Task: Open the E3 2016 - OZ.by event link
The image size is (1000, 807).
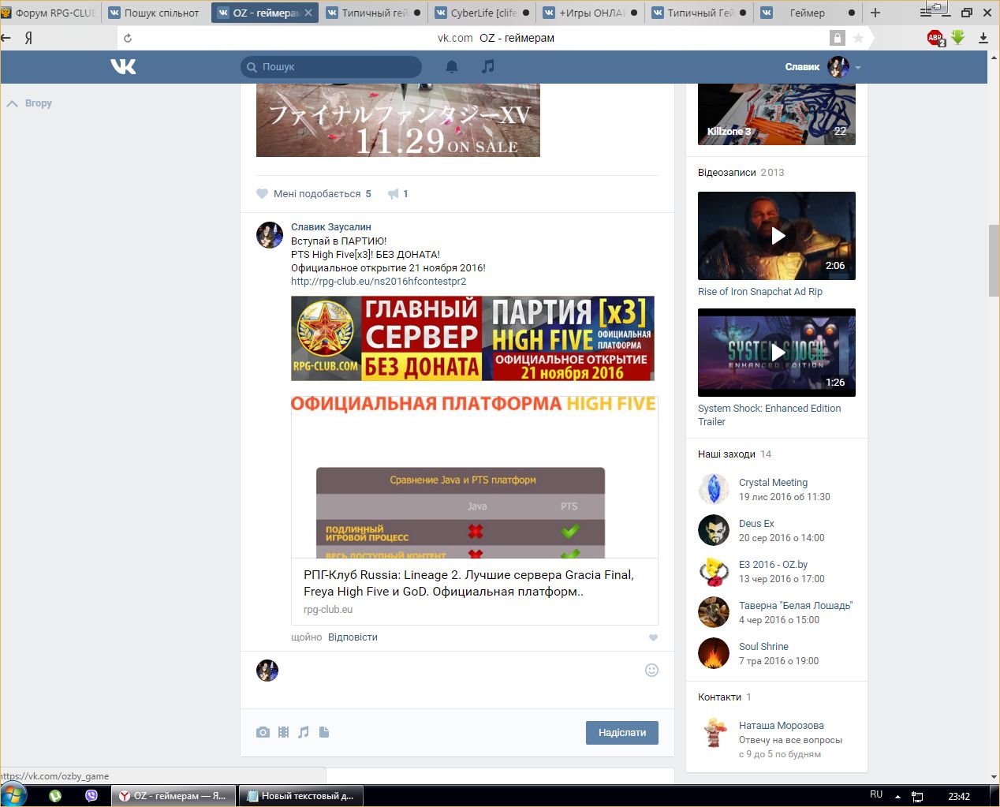Action: pyautogui.click(x=773, y=565)
